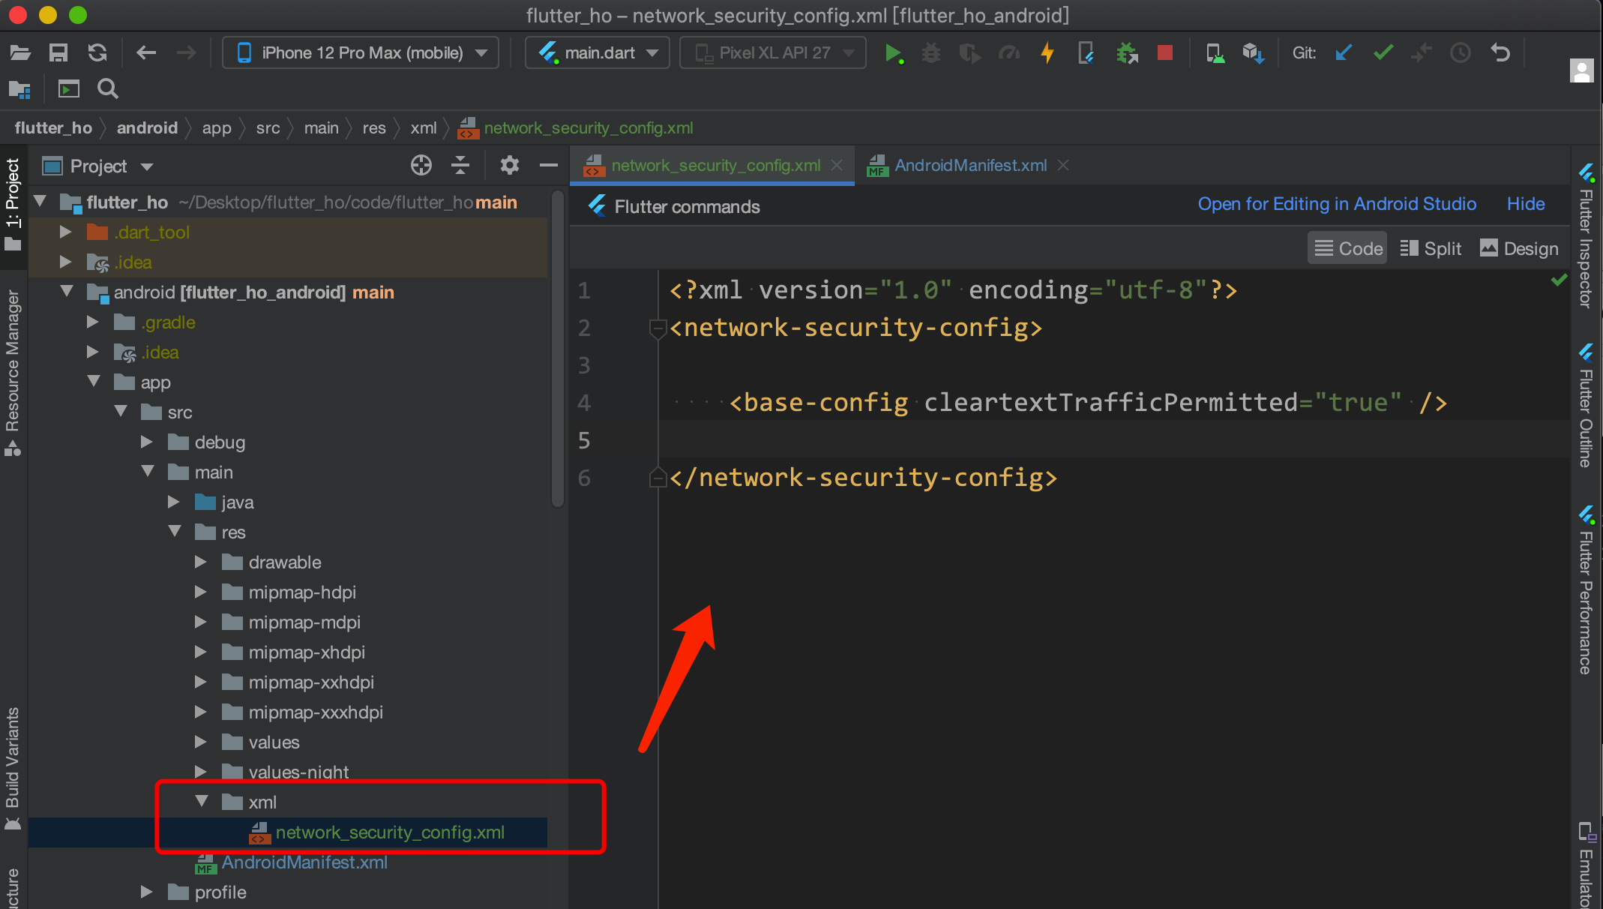
Task: Click the Save All icon
Action: (58, 52)
